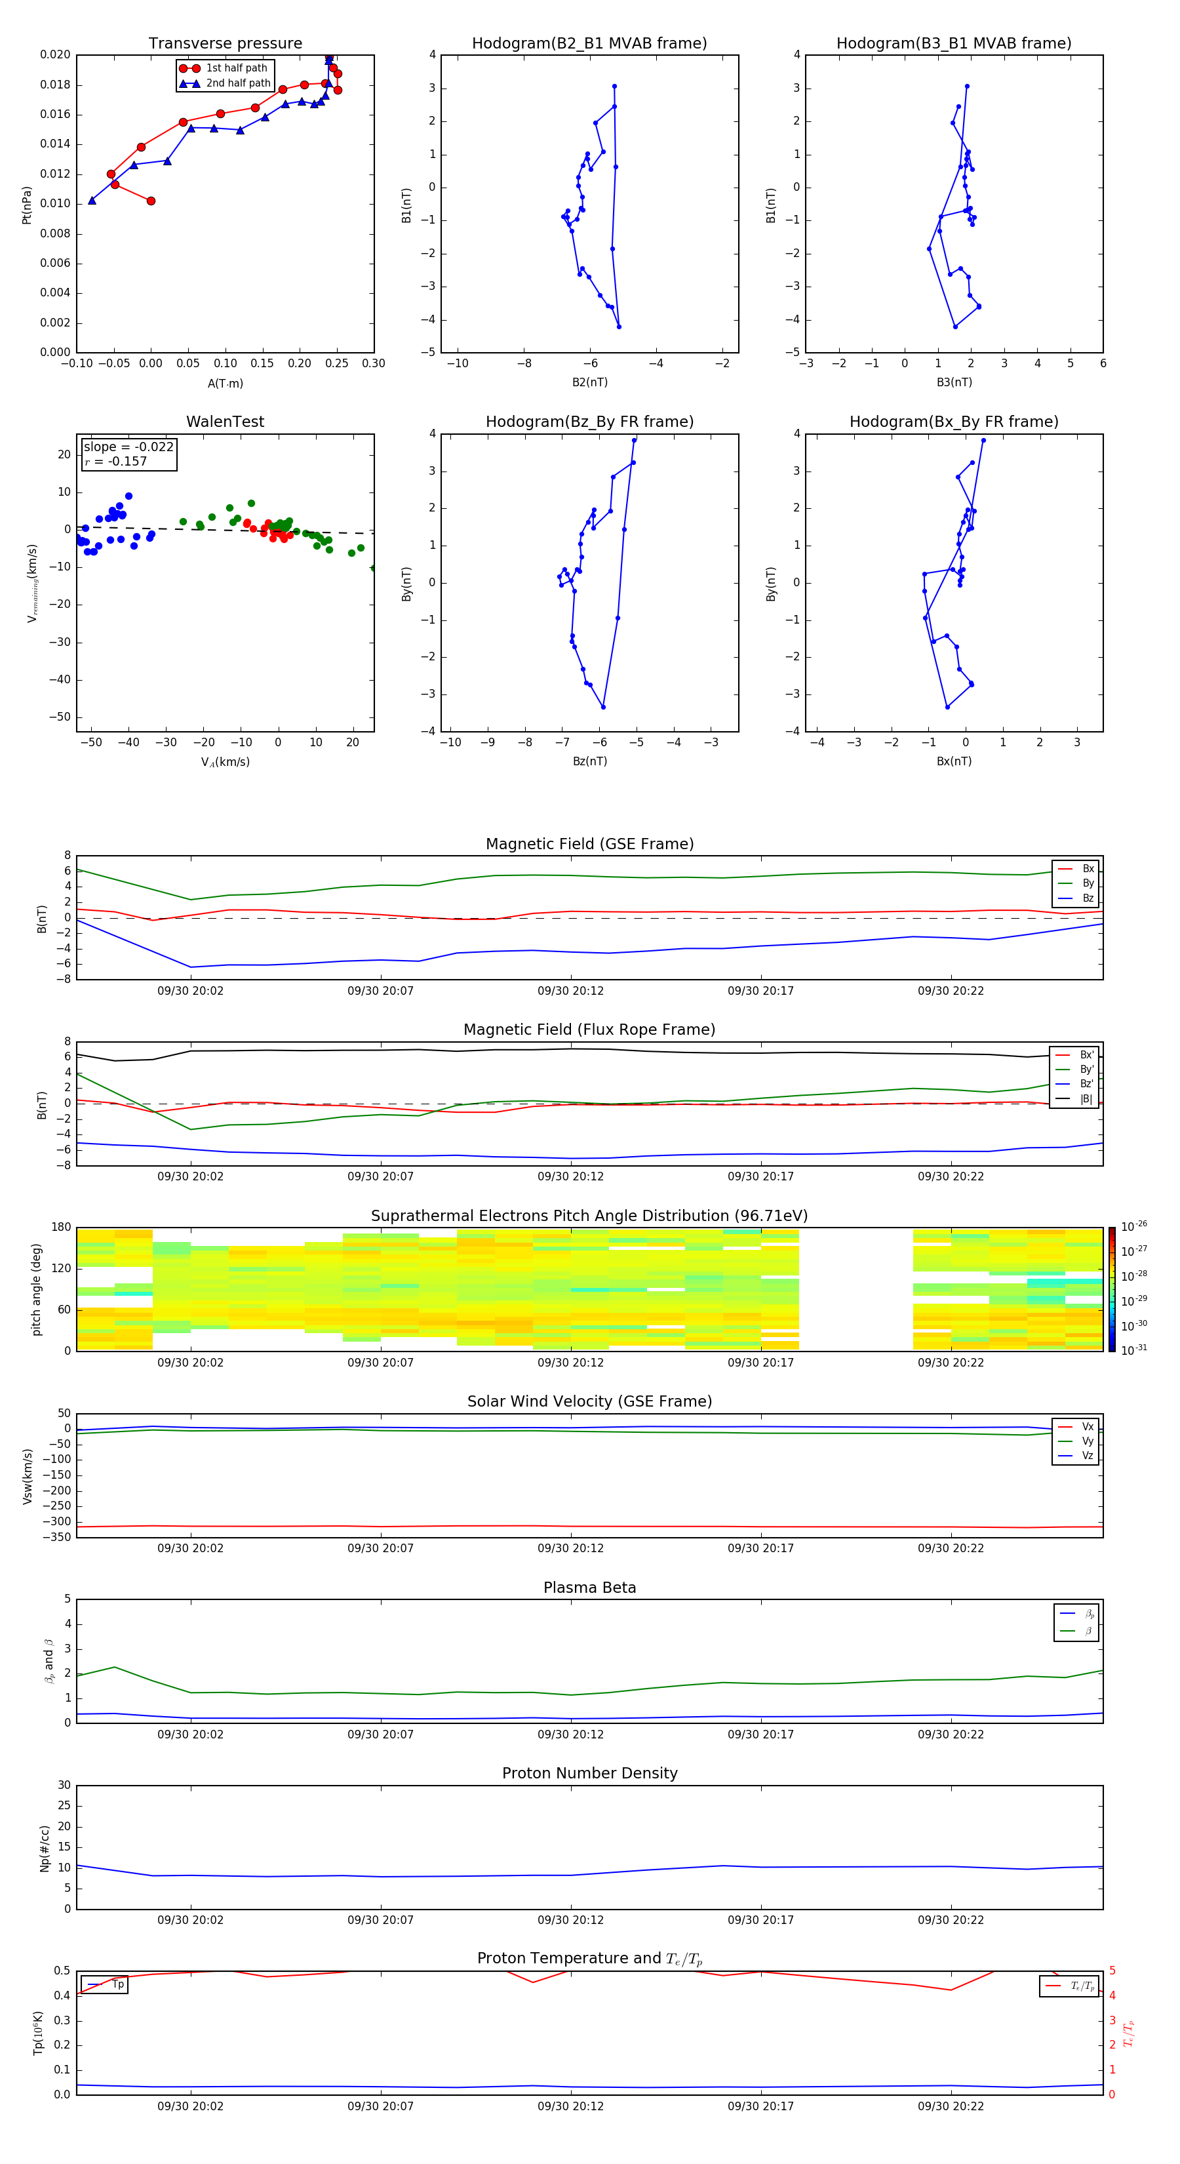Click the "Hodogram(Bx_By FR frame)" title
The width and height of the screenshot is (1180, 2164).
pos(953,422)
